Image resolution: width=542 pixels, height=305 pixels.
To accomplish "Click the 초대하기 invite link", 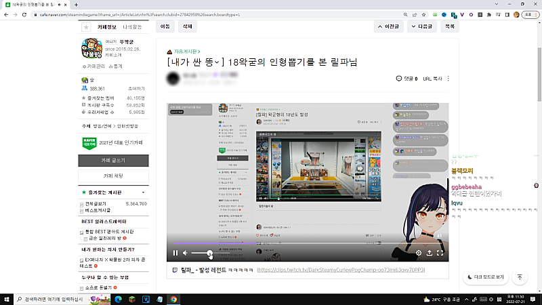I will 136,89.
